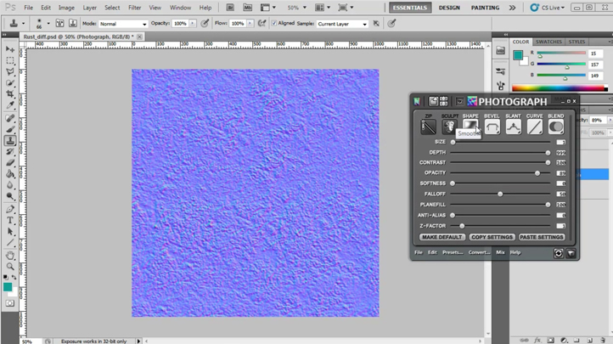The image size is (613, 344).
Task: Open the Filter menu
Action: pyautogui.click(x=134, y=8)
